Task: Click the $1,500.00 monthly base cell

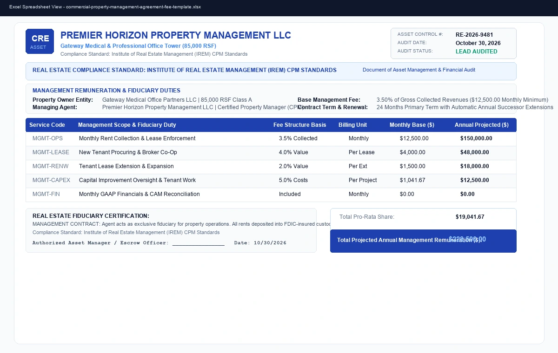Action: [x=412, y=166]
